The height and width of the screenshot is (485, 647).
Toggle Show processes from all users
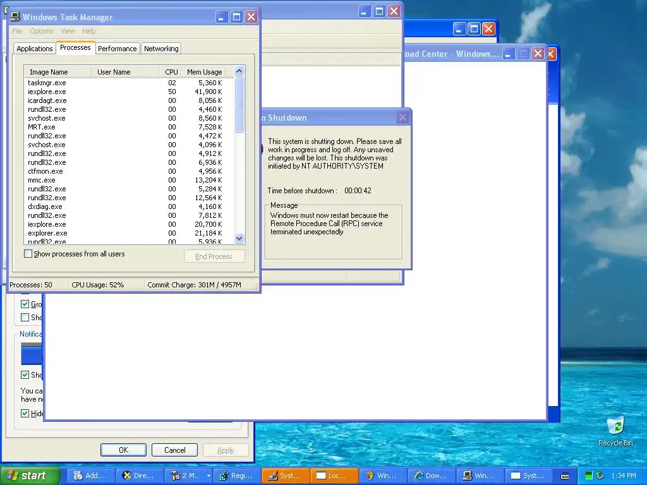point(28,254)
